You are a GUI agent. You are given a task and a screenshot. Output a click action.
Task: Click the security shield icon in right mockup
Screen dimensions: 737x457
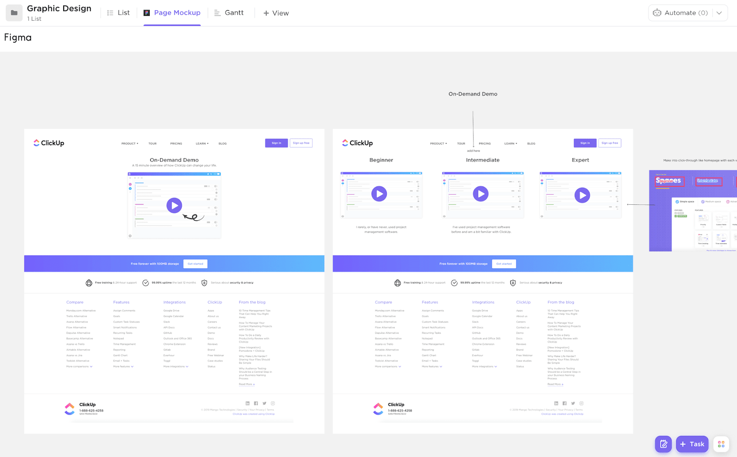tap(513, 283)
